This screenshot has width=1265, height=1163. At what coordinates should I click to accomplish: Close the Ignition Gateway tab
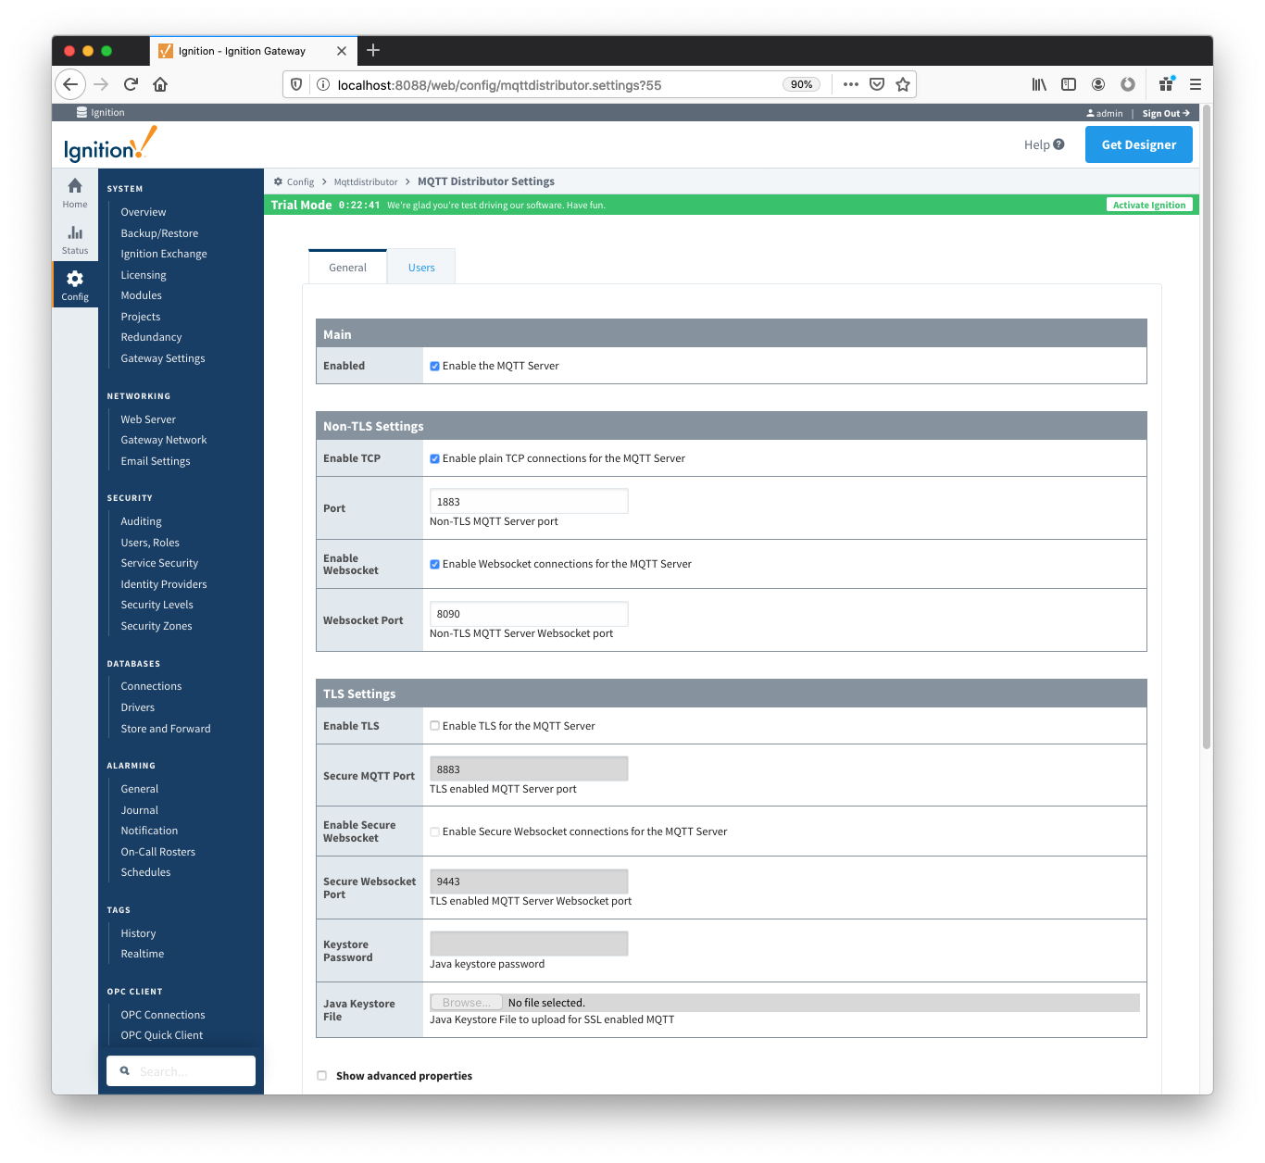(x=342, y=51)
